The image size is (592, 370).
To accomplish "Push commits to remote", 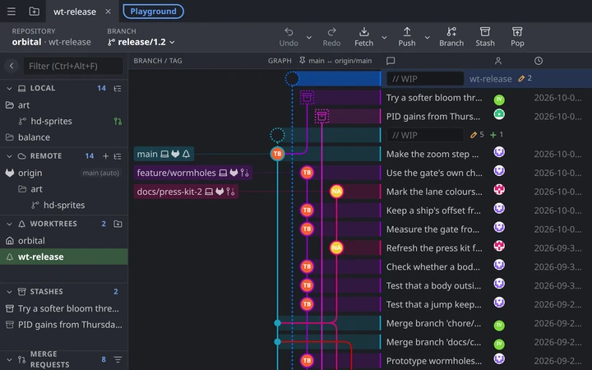I will tap(407, 37).
